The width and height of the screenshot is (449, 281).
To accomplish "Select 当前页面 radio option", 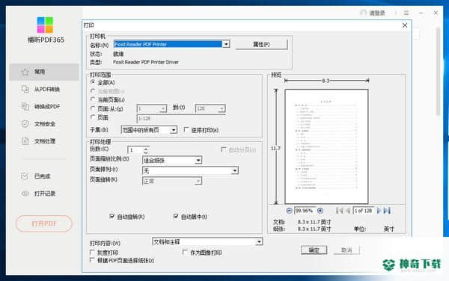I will [93, 99].
